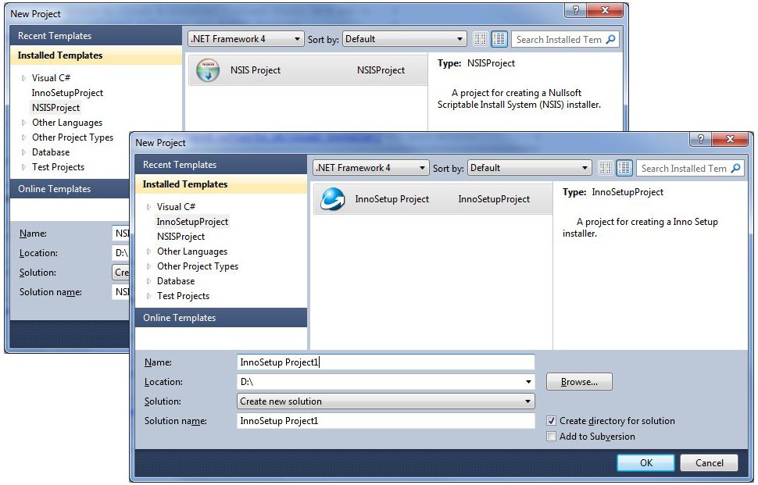This screenshot has height=485, width=758.
Task: Expand Visual C# node in back dialog
Action: (23, 78)
